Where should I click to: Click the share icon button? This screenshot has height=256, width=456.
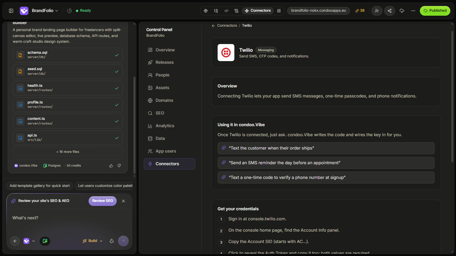389,11
